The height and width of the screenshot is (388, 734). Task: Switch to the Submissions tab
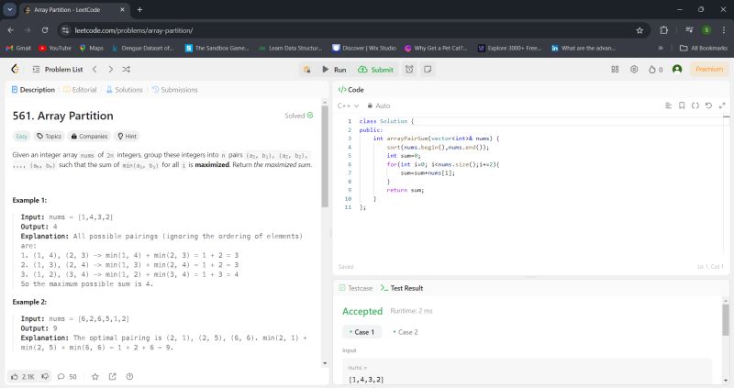click(x=175, y=90)
